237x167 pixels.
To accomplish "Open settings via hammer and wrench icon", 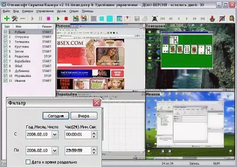I will [x=15, y=19].
